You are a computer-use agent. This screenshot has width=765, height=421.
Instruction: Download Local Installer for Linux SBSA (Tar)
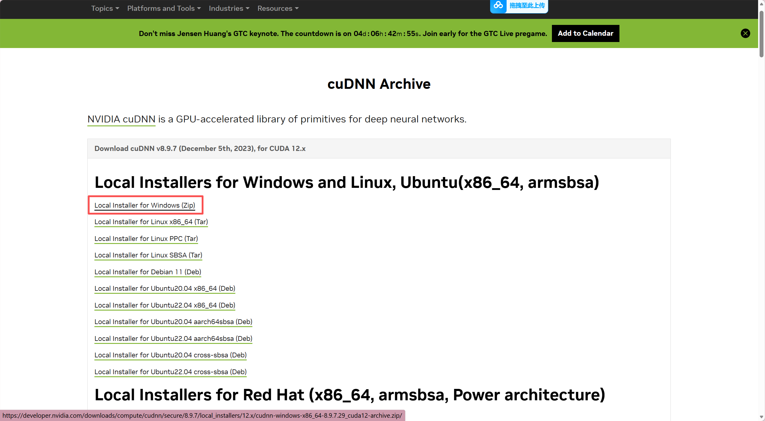[148, 255]
